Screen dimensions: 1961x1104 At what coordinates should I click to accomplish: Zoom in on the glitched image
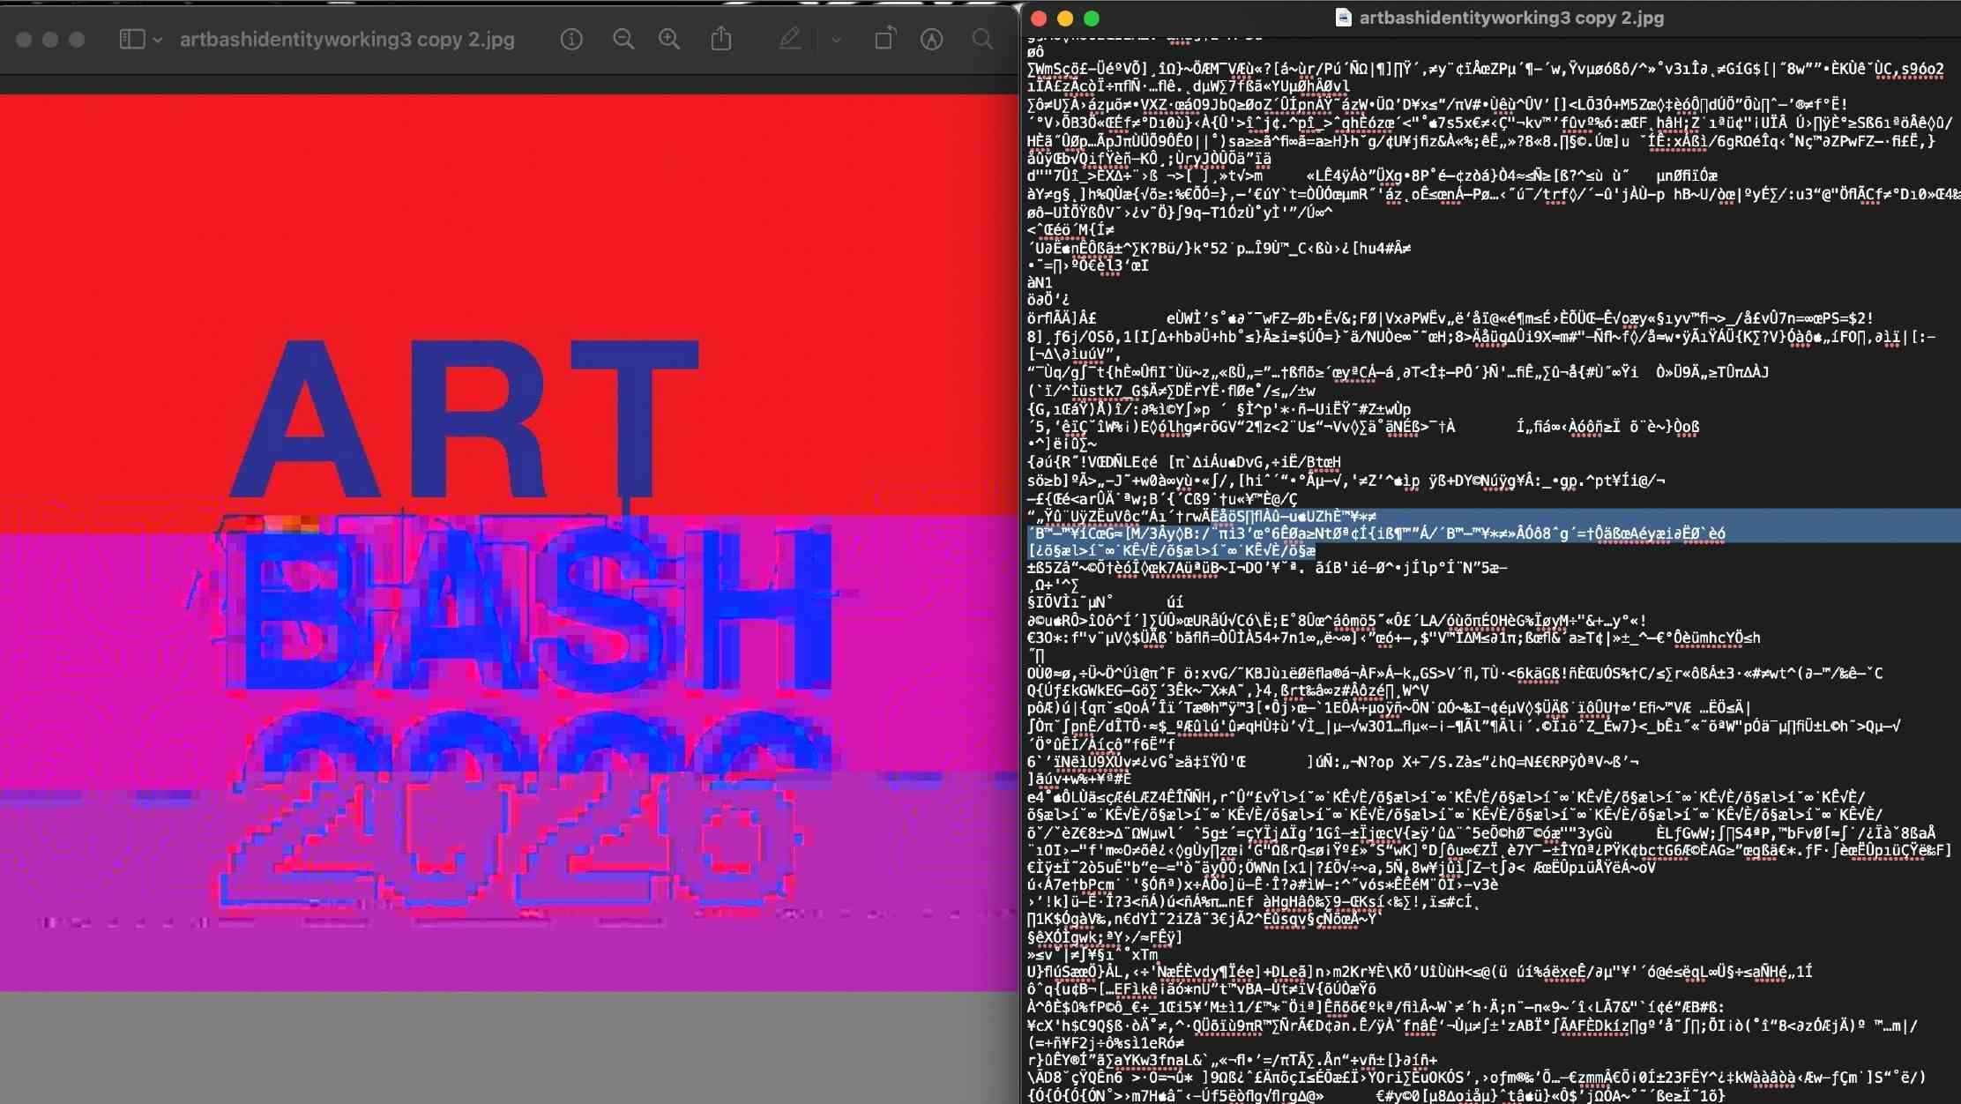[669, 39]
